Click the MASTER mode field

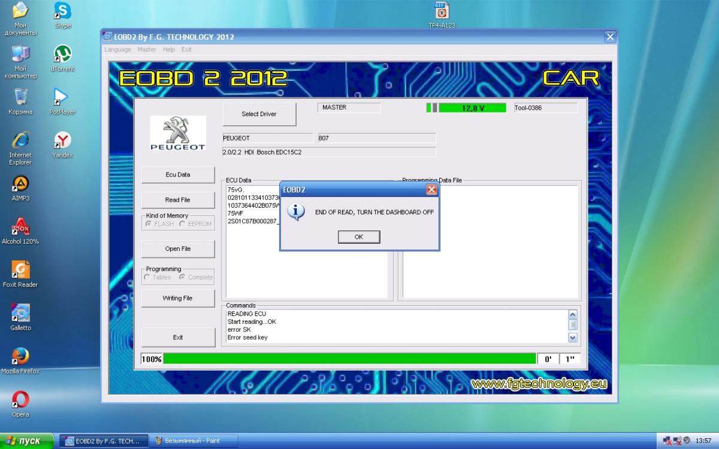tap(349, 108)
